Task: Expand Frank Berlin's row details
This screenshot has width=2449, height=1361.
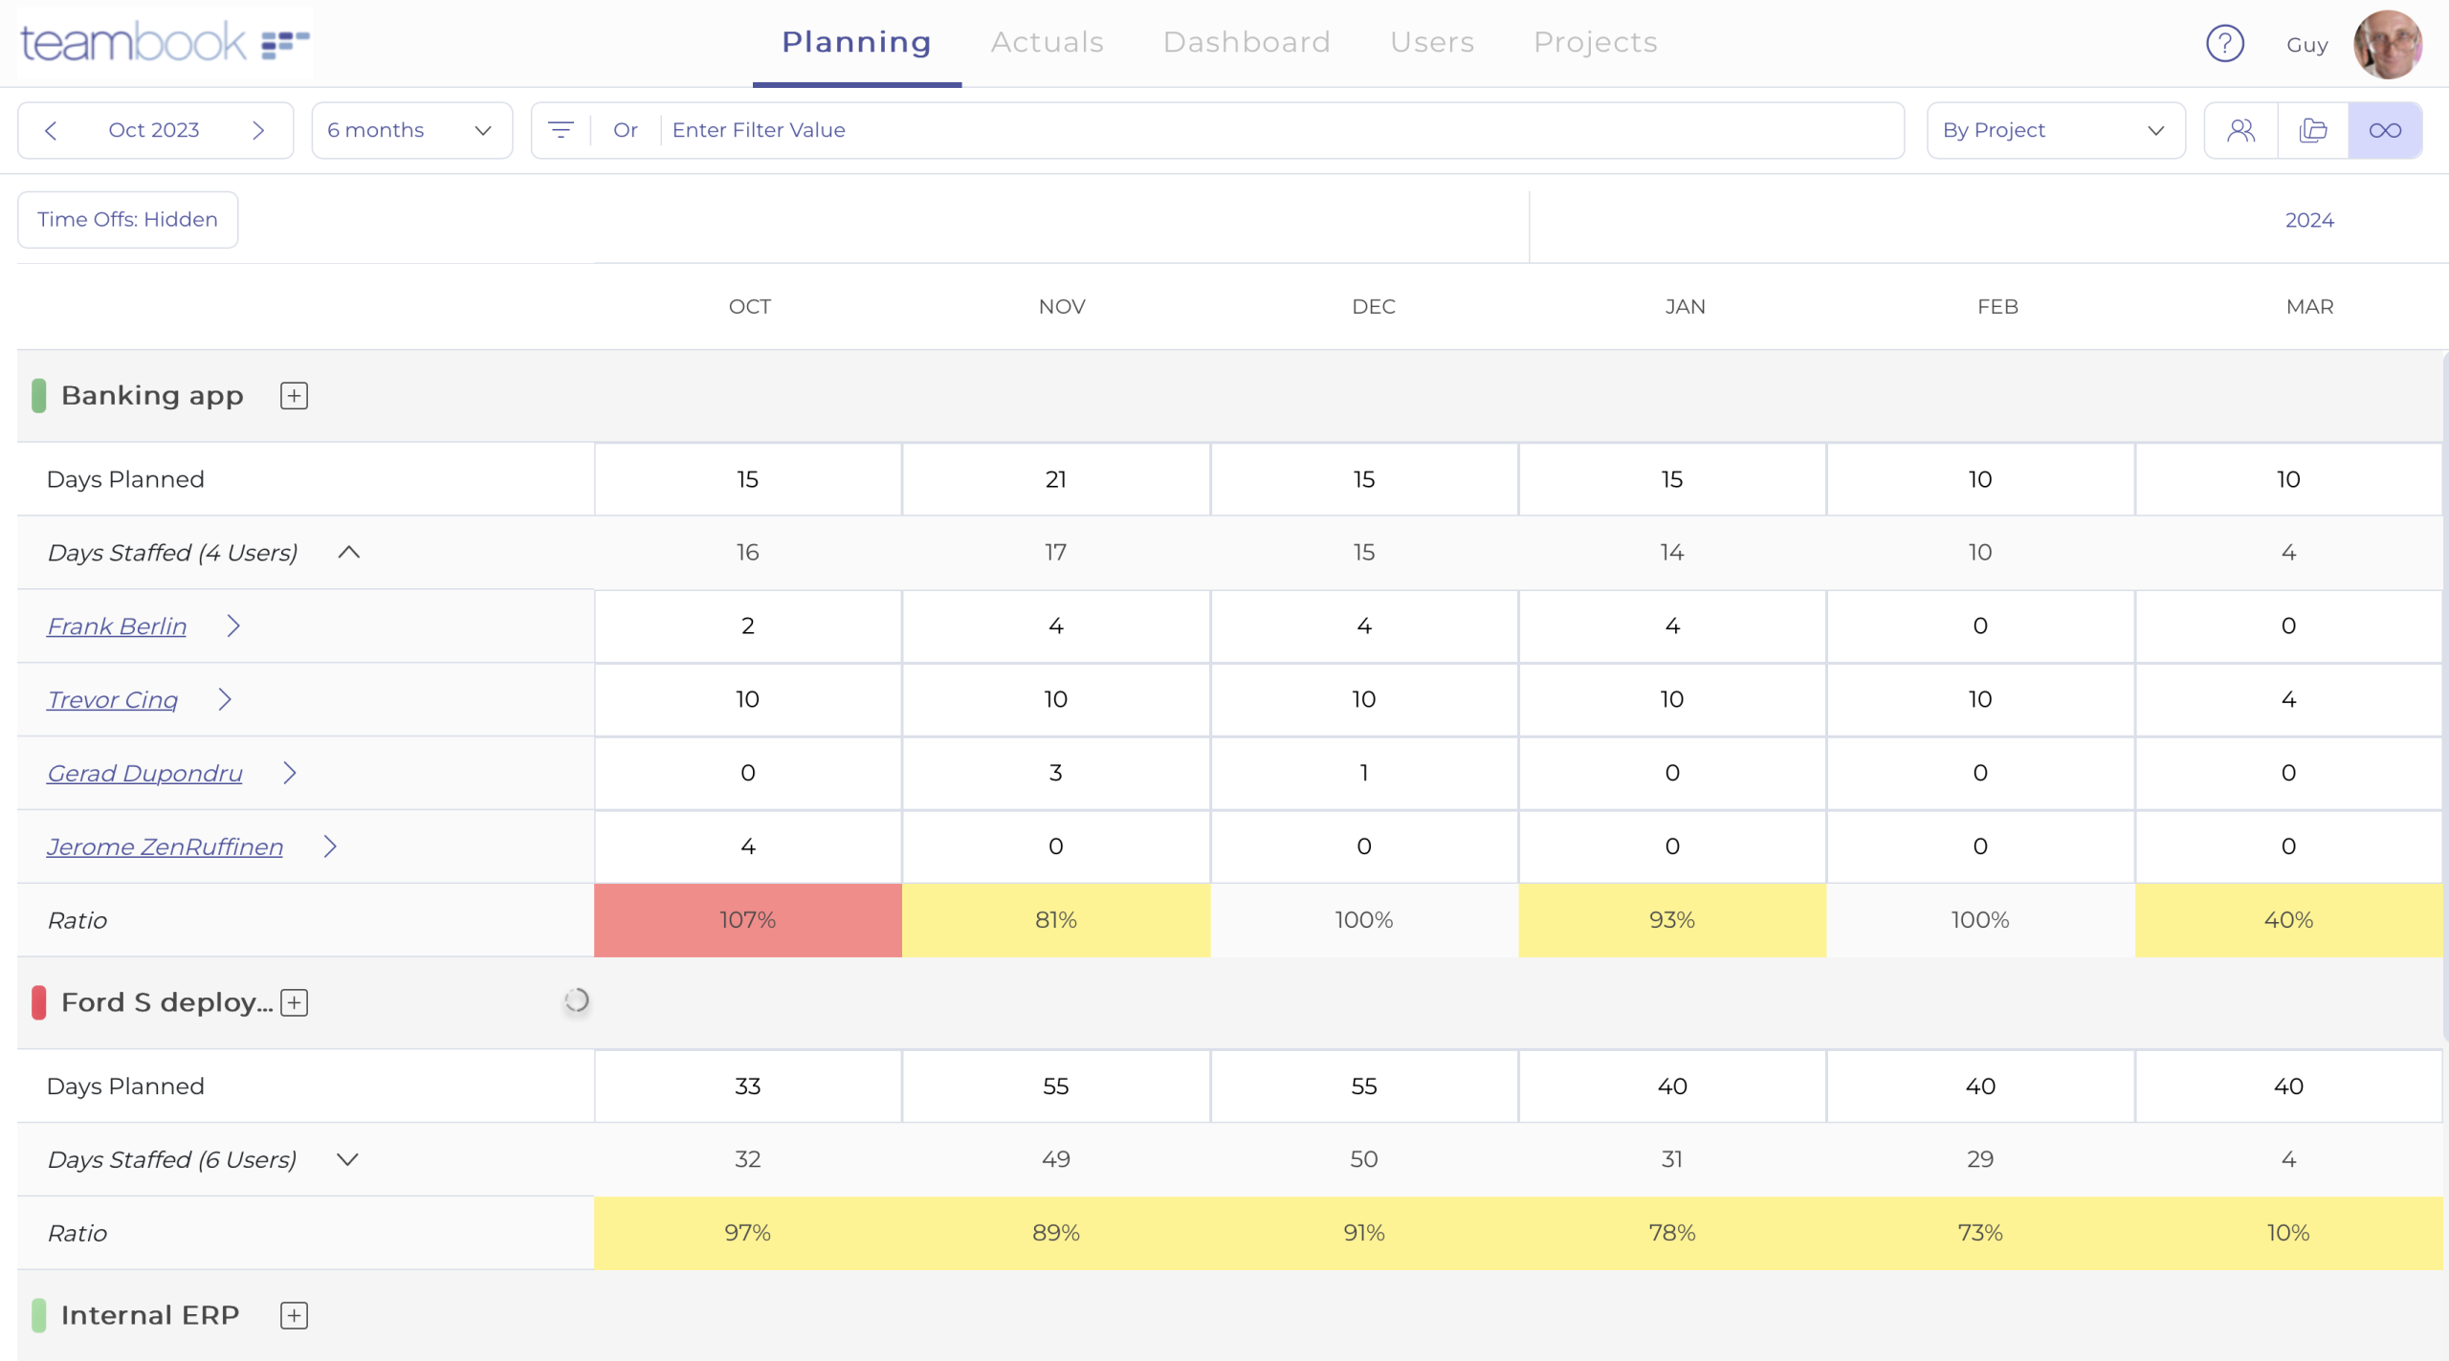Action: tap(235, 626)
